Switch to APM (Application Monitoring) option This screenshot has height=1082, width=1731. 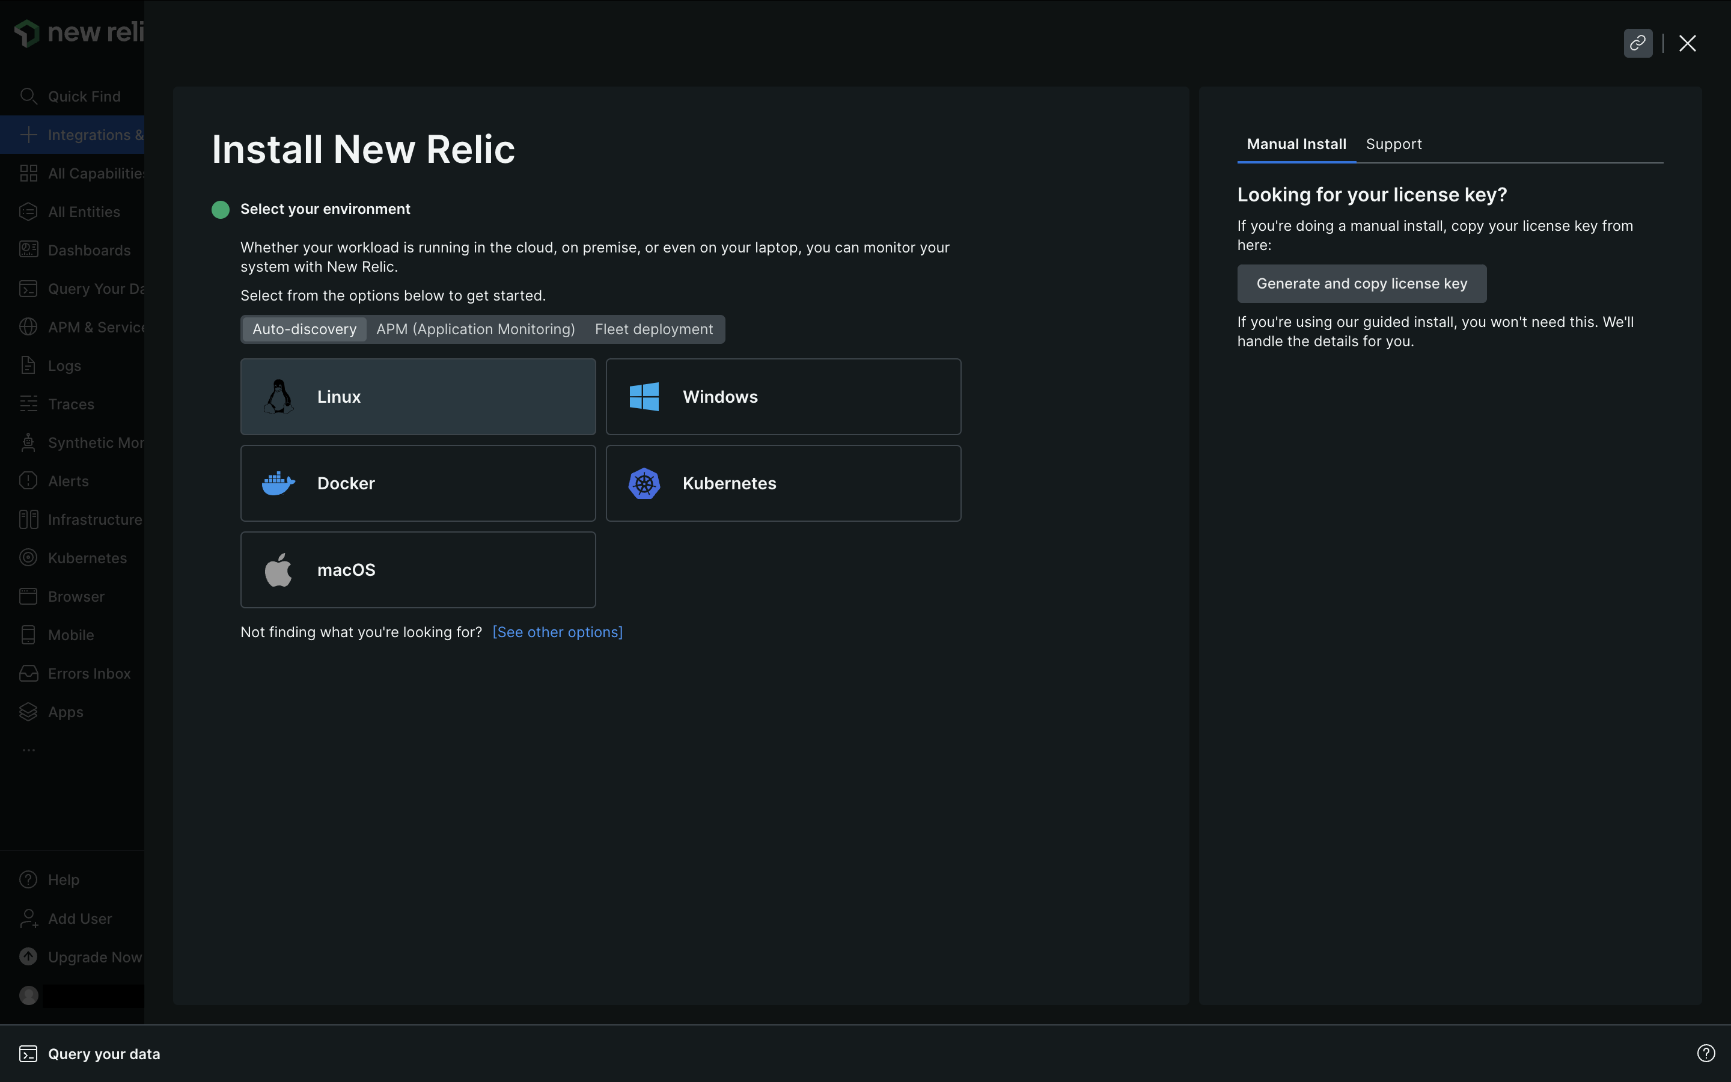pyautogui.click(x=475, y=329)
